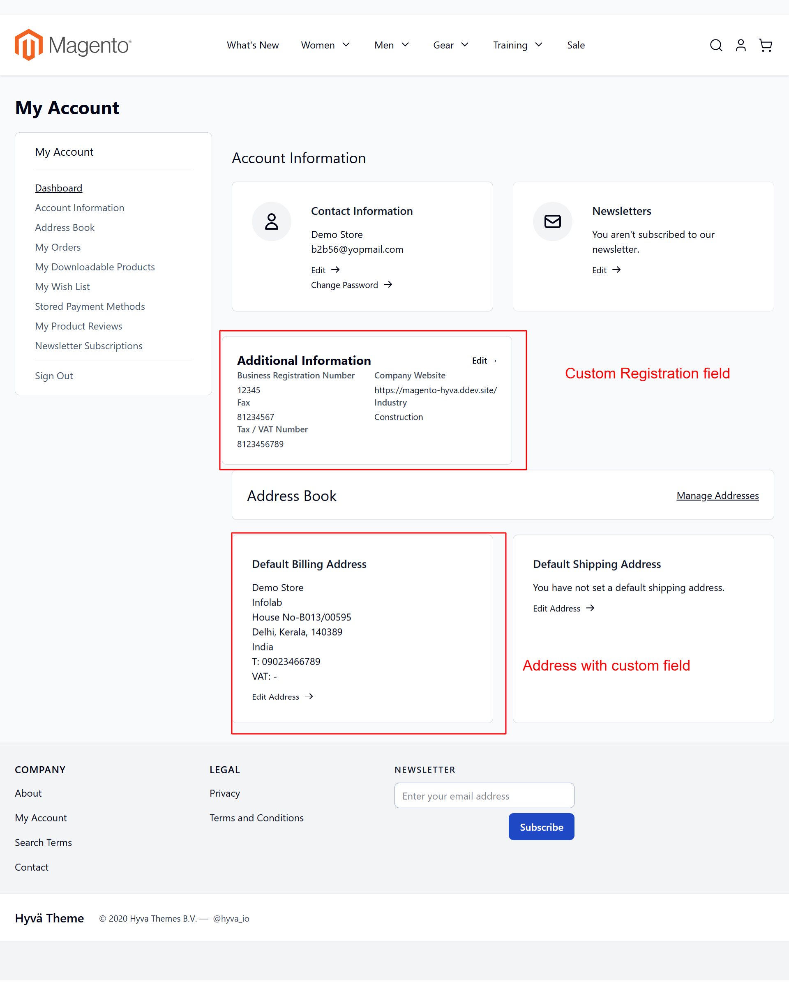
Task: Open the customer account icon menu
Action: click(x=741, y=45)
